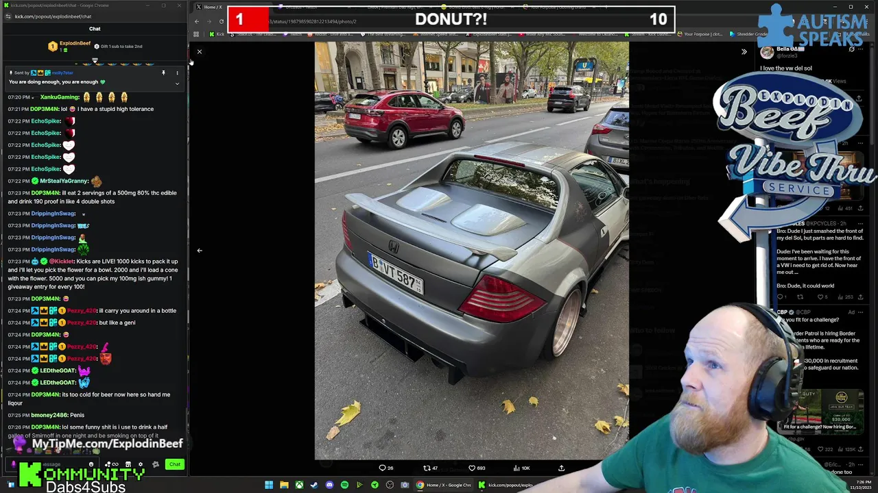
Task: Open chat settings gear icon
Action: 141,464
